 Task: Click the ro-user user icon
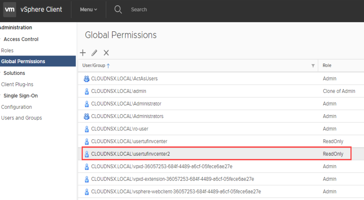pyautogui.click(x=87, y=129)
